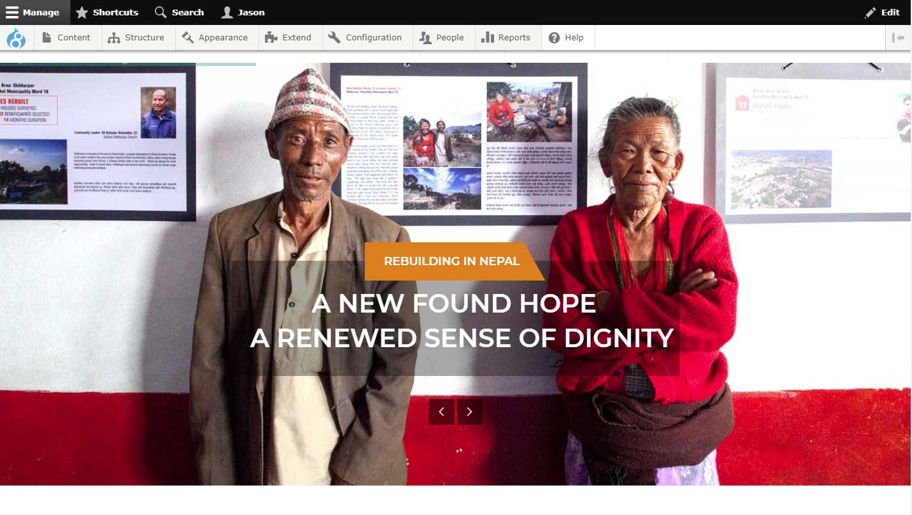This screenshot has height=515, width=912.
Task: Click the Appearance menu item
Action: coord(214,38)
